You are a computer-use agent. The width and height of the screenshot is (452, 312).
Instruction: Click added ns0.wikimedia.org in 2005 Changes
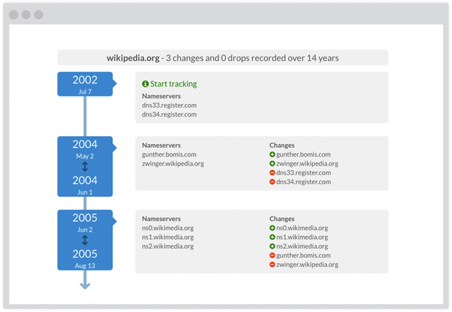302,228
